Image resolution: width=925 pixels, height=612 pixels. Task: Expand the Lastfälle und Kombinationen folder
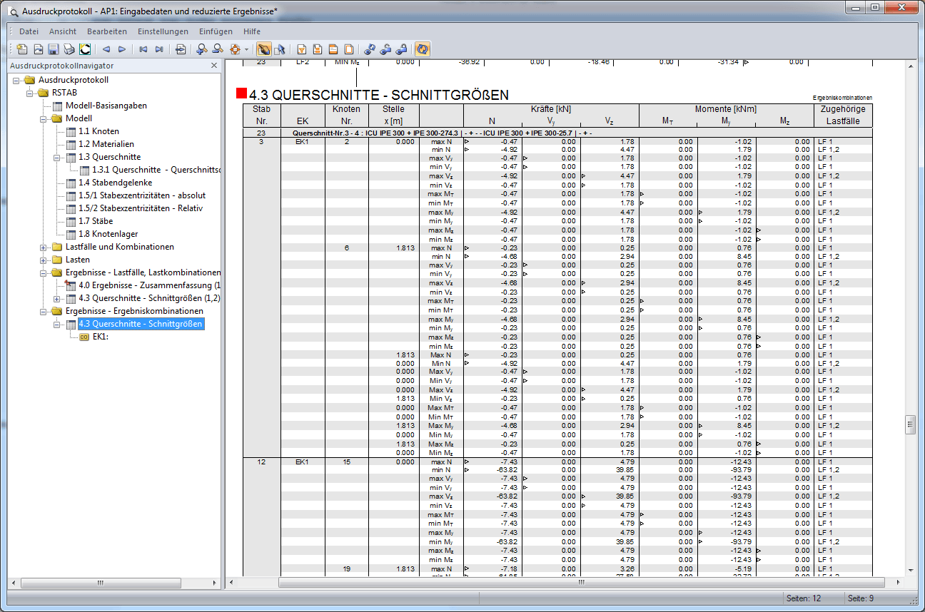click(x=44, y=247)
